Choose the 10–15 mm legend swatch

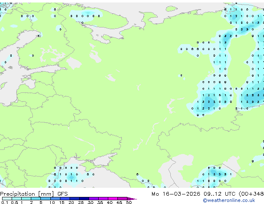[55, 199]
